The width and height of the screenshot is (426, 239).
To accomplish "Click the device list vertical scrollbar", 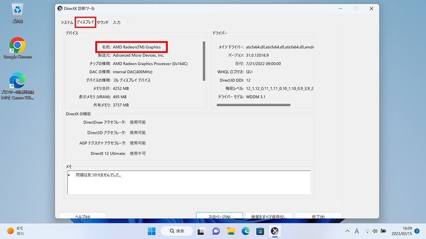I will point(204,61).
